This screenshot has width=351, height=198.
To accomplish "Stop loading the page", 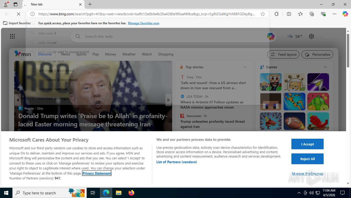I will click(x=19, y=14).
